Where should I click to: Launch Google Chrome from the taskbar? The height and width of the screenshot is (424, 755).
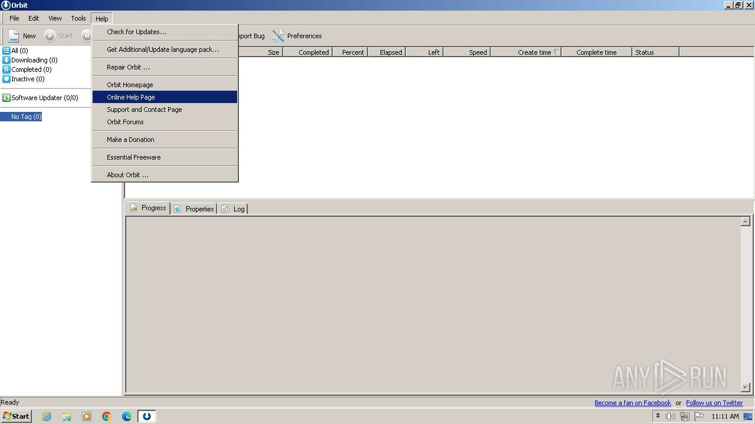point(107,416)
